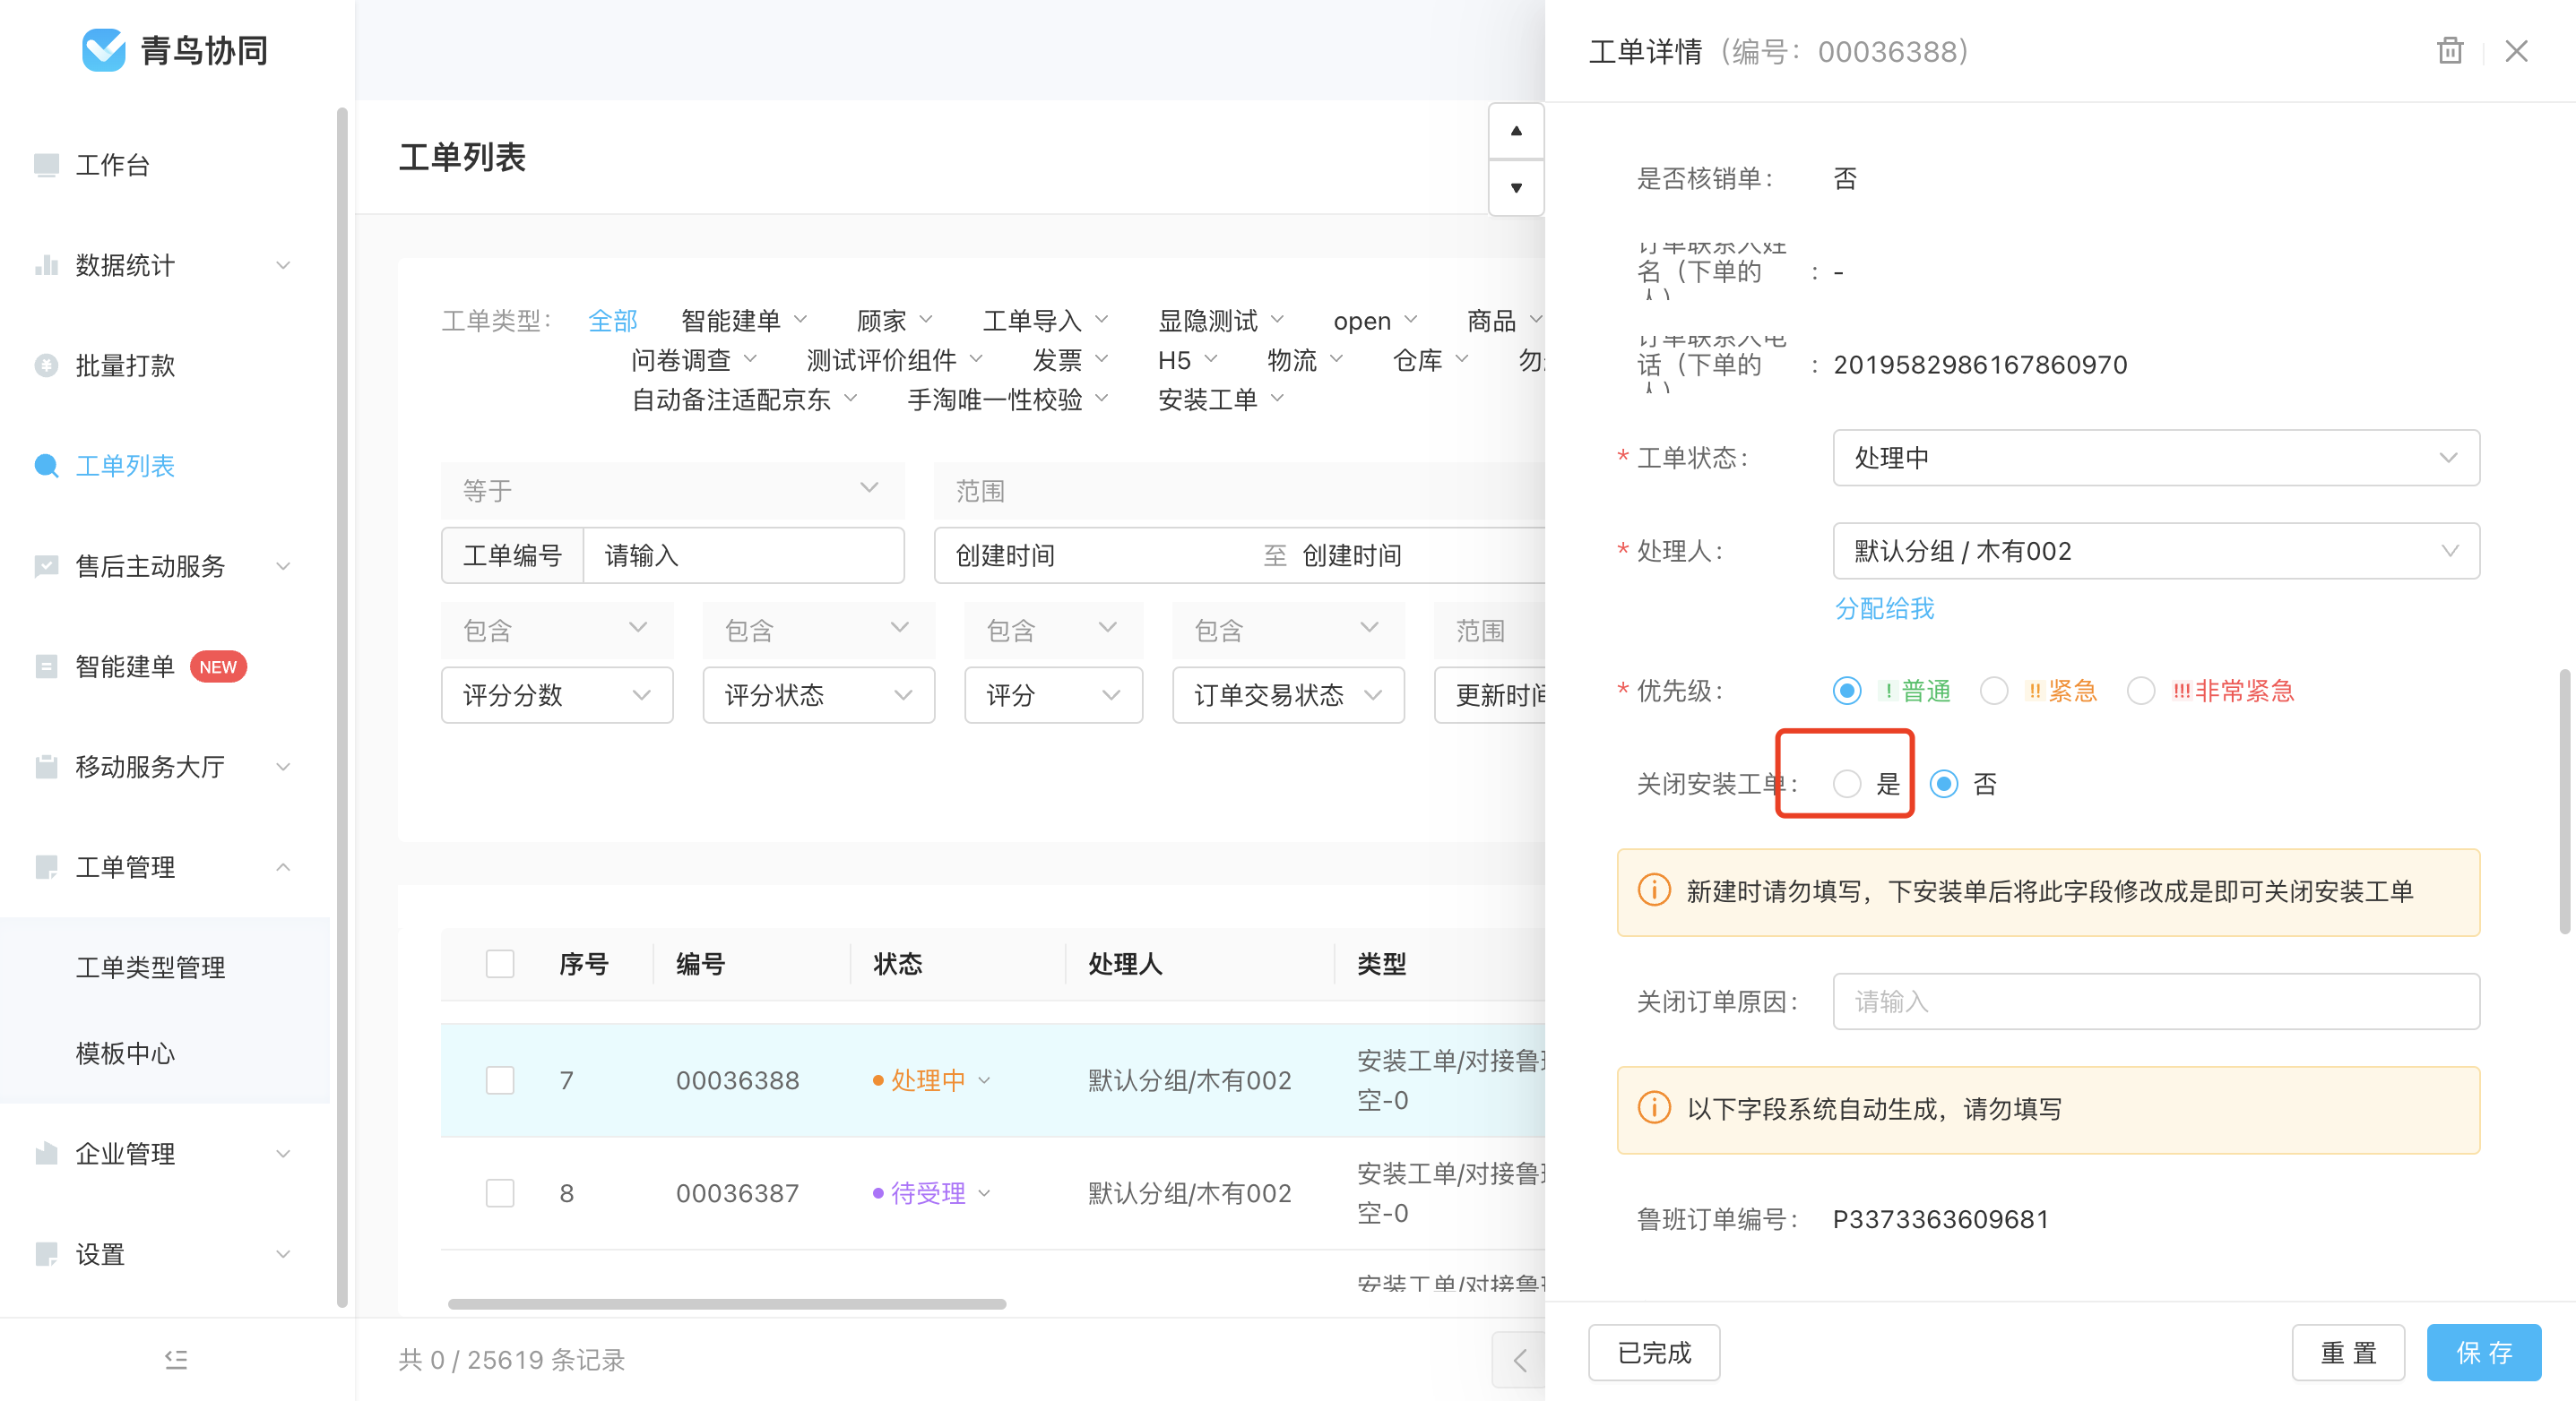Click the 青鸟协同 logo icon

click(103, 50)
